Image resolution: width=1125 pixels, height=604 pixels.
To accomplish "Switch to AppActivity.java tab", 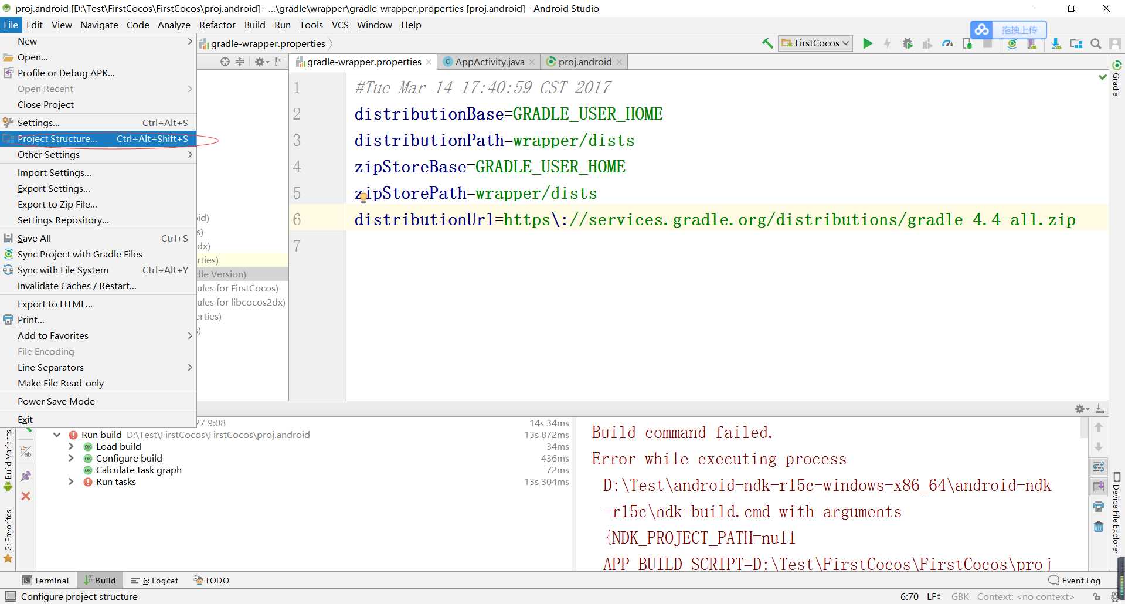I will click(490, 62).
